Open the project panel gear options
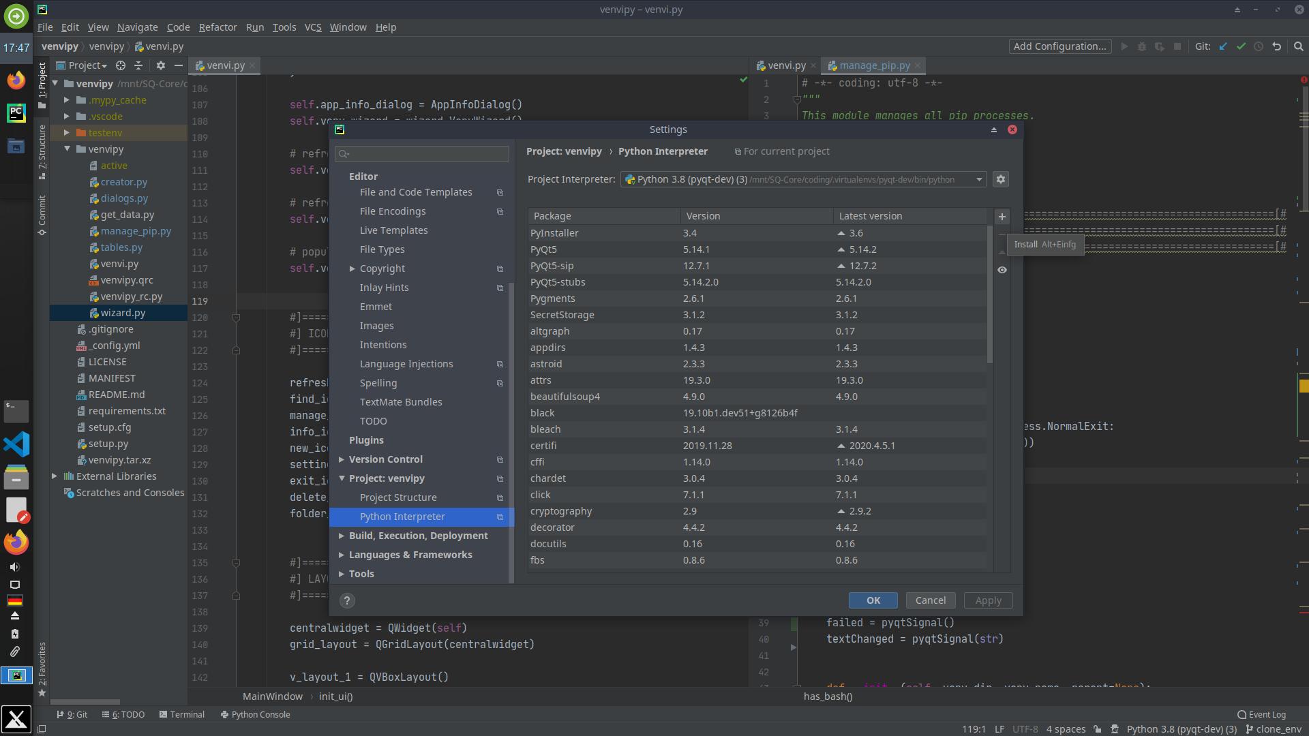The height and width of the screenshot is (736, 1309). pyautogui.click(x=160, y=65)
